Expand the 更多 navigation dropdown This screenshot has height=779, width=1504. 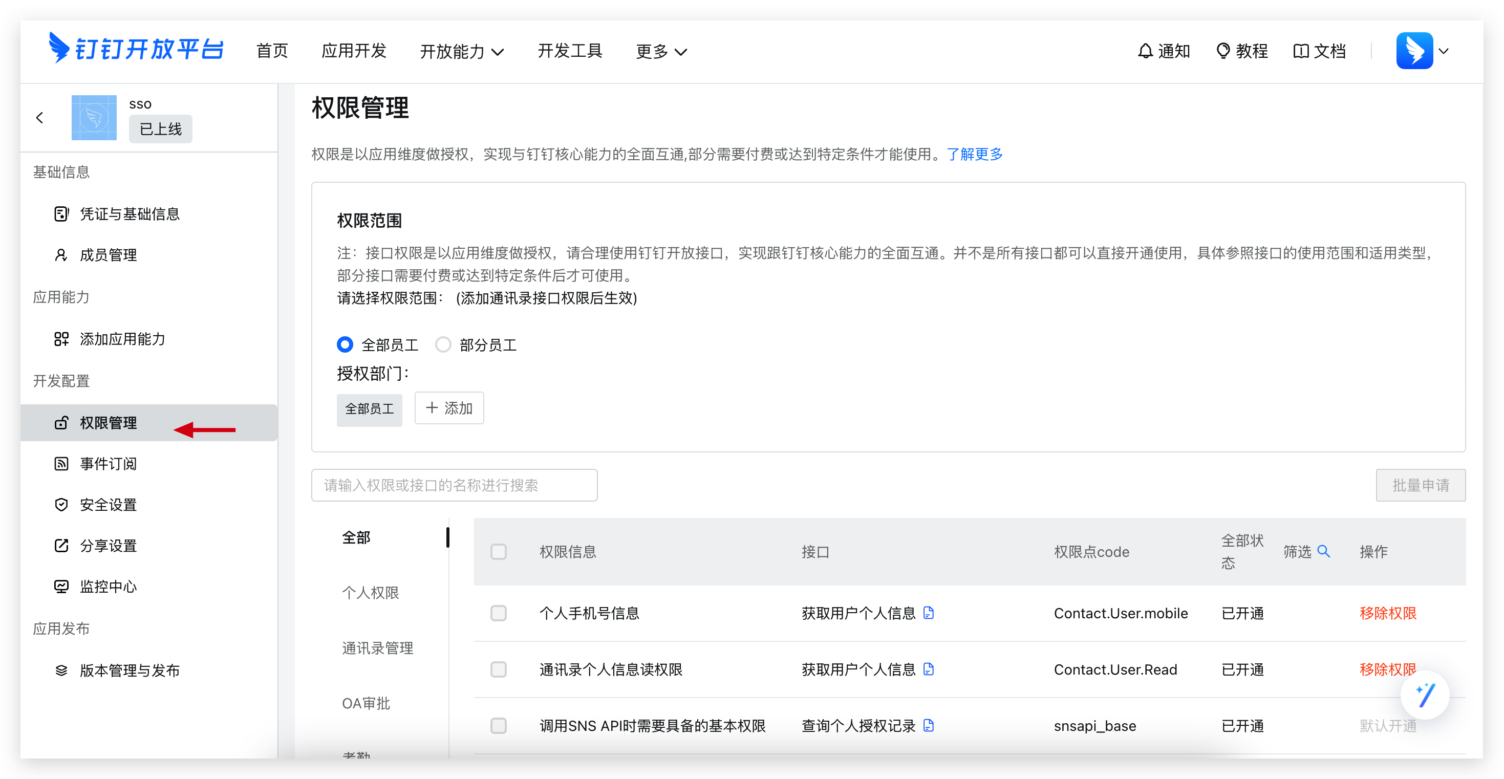pyautogui.click(x=660, y=51)
